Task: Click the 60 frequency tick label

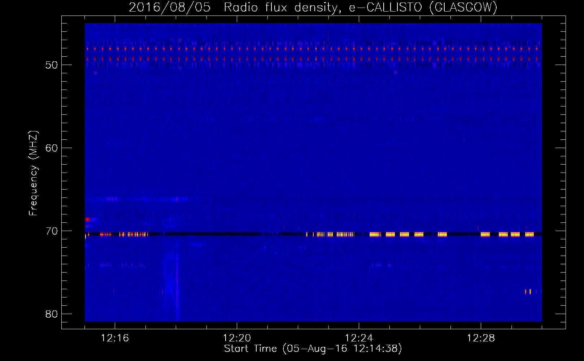Action: pos(52,148)
